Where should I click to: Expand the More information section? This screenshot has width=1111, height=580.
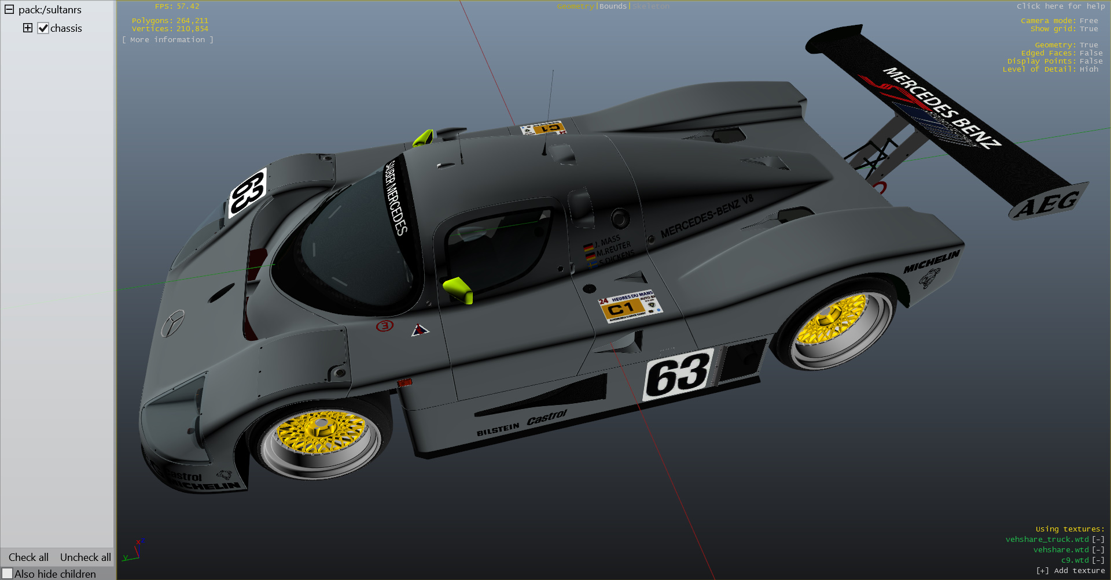coord(167,40)
